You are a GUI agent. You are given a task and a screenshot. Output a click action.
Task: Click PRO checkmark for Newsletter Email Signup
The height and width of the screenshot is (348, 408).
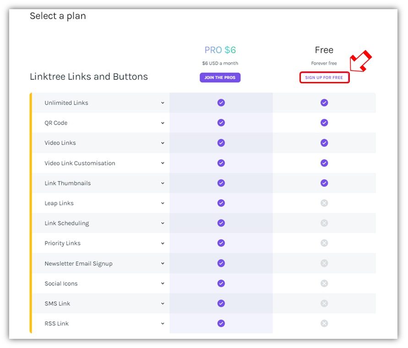[x=221, y=263]
